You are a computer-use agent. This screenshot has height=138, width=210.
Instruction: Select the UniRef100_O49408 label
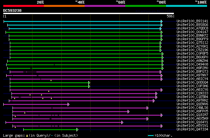point(192,64)
